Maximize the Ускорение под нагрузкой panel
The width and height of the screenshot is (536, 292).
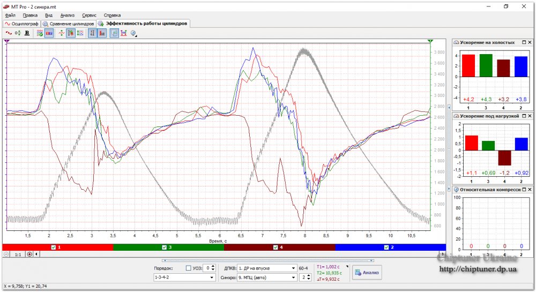click(x=524, y=116)
